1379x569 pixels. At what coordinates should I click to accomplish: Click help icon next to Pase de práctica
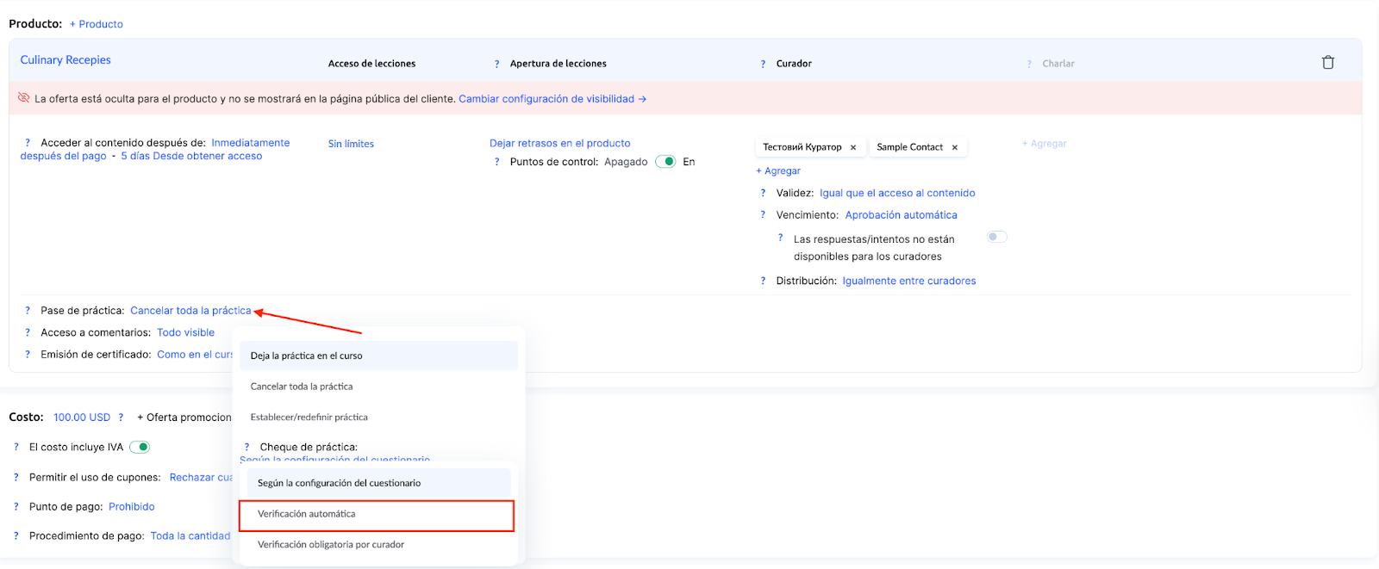click(28, 311)
